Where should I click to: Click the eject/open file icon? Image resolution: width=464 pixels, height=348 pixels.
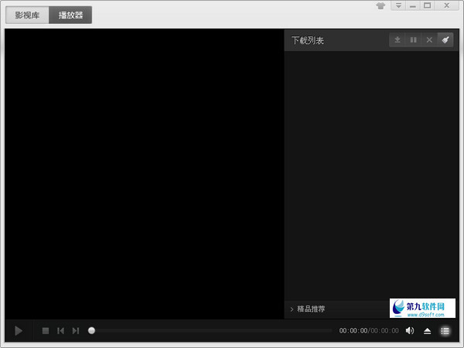428,331
